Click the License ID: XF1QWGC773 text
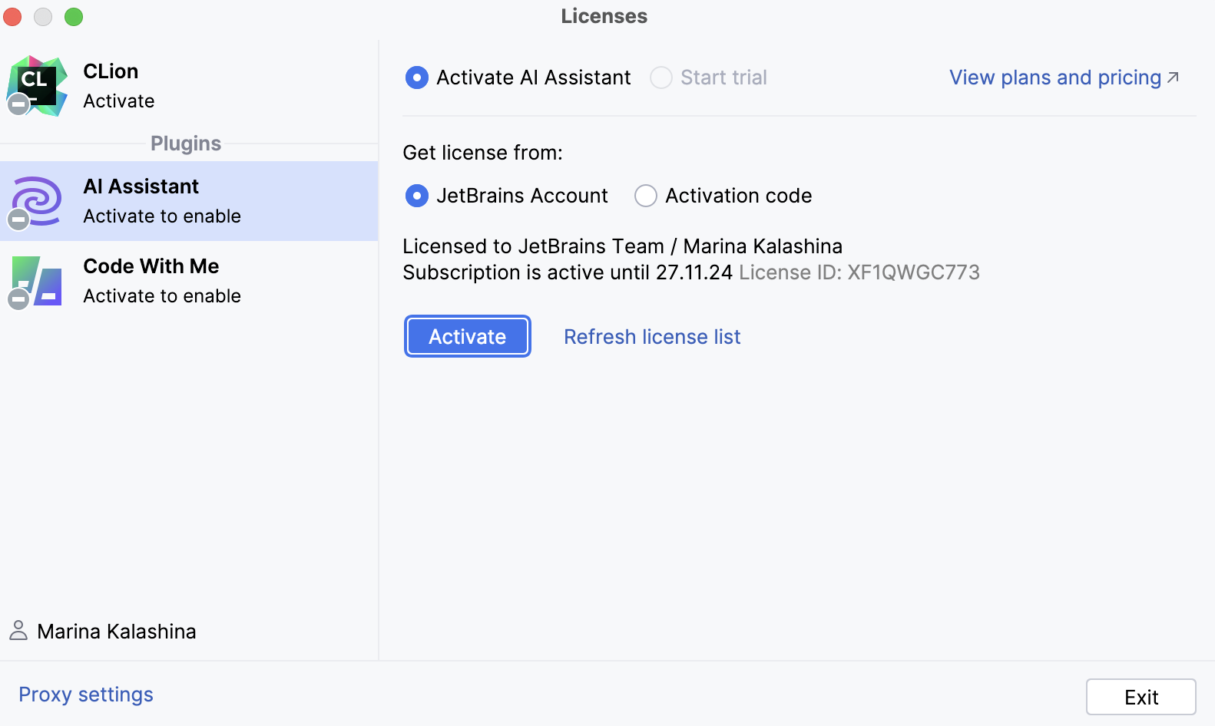Image resolution: width=1215 pixels, height=726 pixels. [859, 272]
